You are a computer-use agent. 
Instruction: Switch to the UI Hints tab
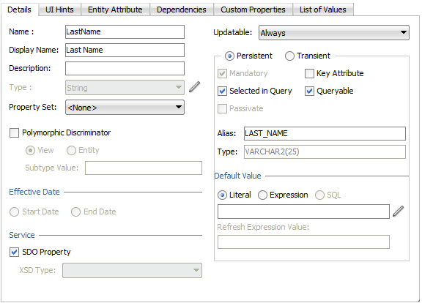click(59, 10)
